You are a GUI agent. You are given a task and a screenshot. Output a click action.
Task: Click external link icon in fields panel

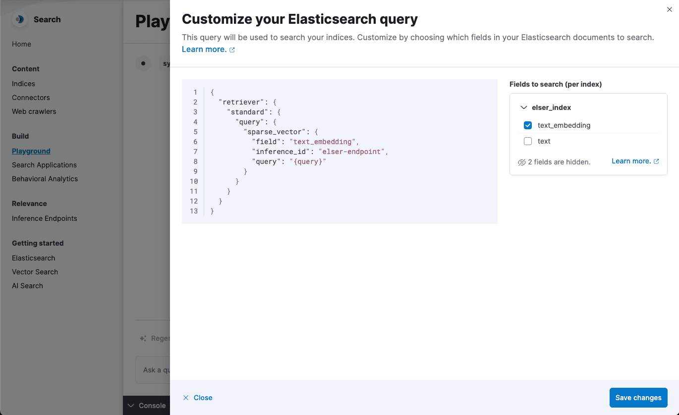657,161
